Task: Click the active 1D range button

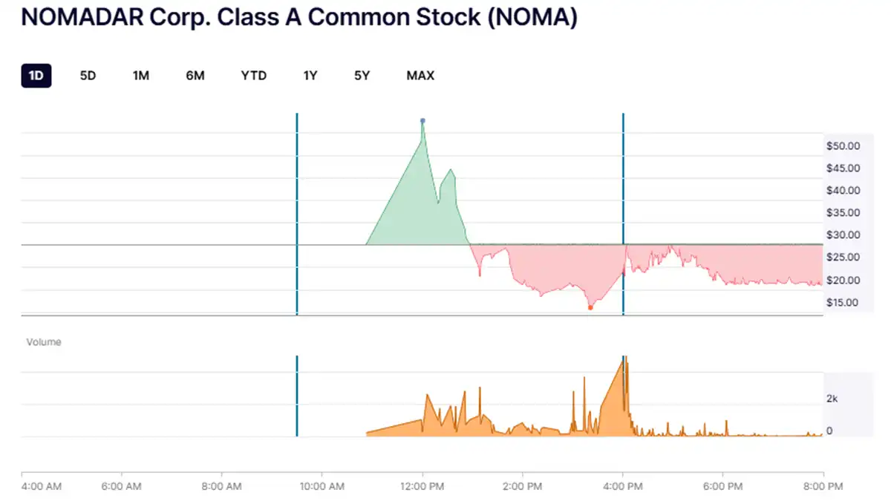Action: [x=35, y=75]
